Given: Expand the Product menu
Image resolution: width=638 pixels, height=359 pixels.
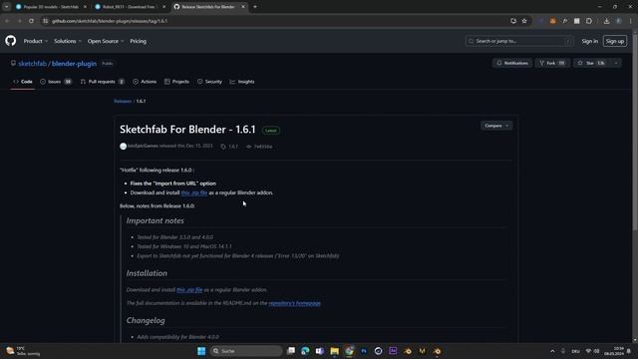Looking at the screenshot, I should pyautogui.click(x=36, y=41).
